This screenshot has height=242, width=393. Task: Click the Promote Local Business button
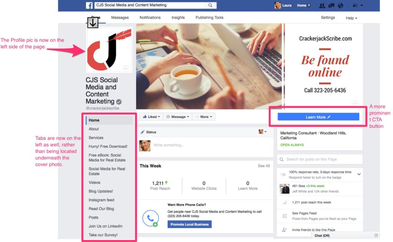click(190, 224)
